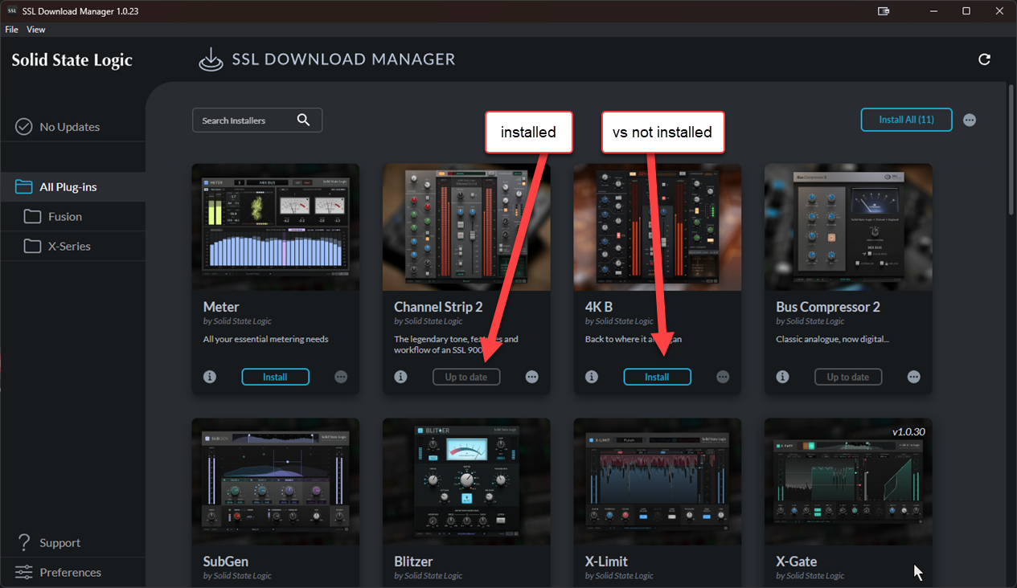Show info for Bus Compressor 2
The width and height of the screenshot is (1017, 588).
[x=782, y=377]
